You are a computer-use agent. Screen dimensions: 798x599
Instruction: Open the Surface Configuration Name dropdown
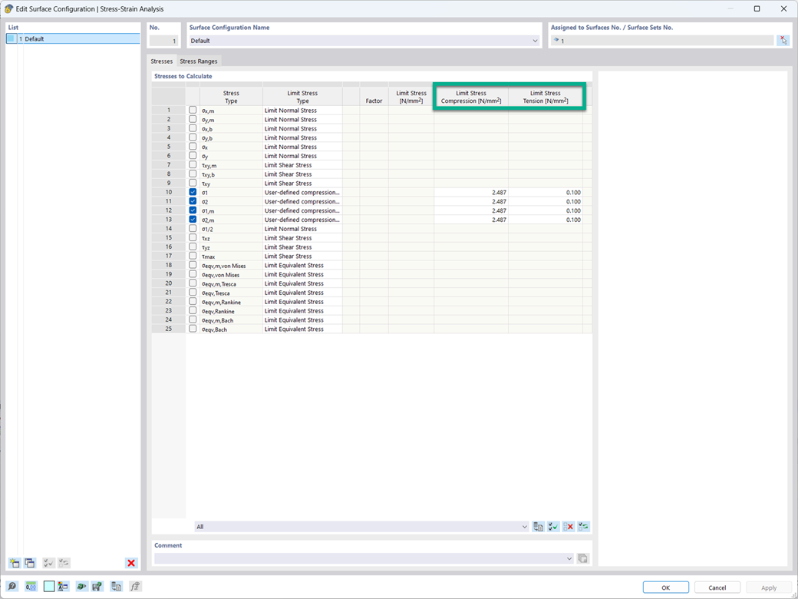click(535, 41)
